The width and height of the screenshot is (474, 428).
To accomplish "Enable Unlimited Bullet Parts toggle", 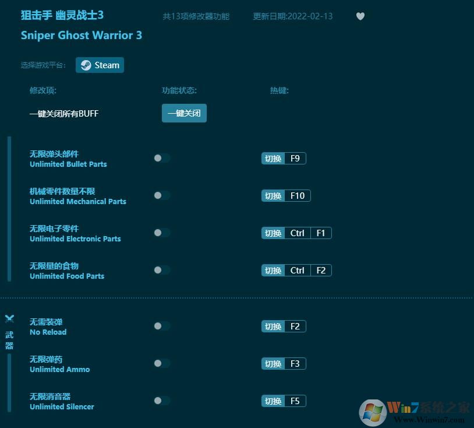I will [x=161, y=158].
